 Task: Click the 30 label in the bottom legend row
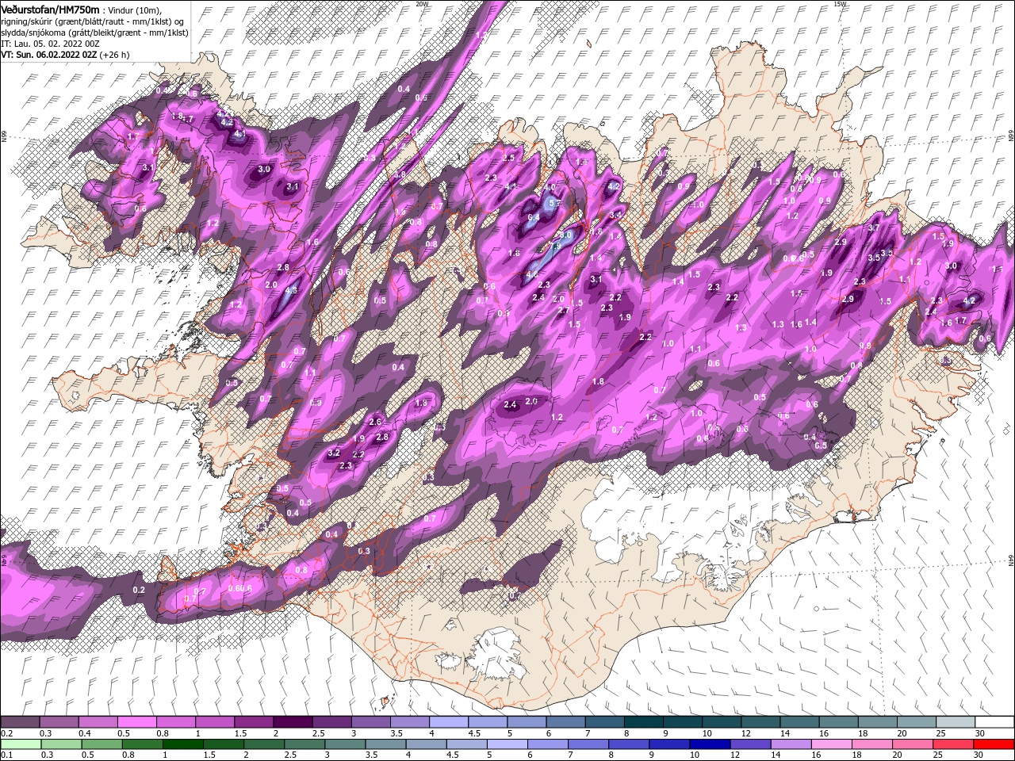[979, 755]
